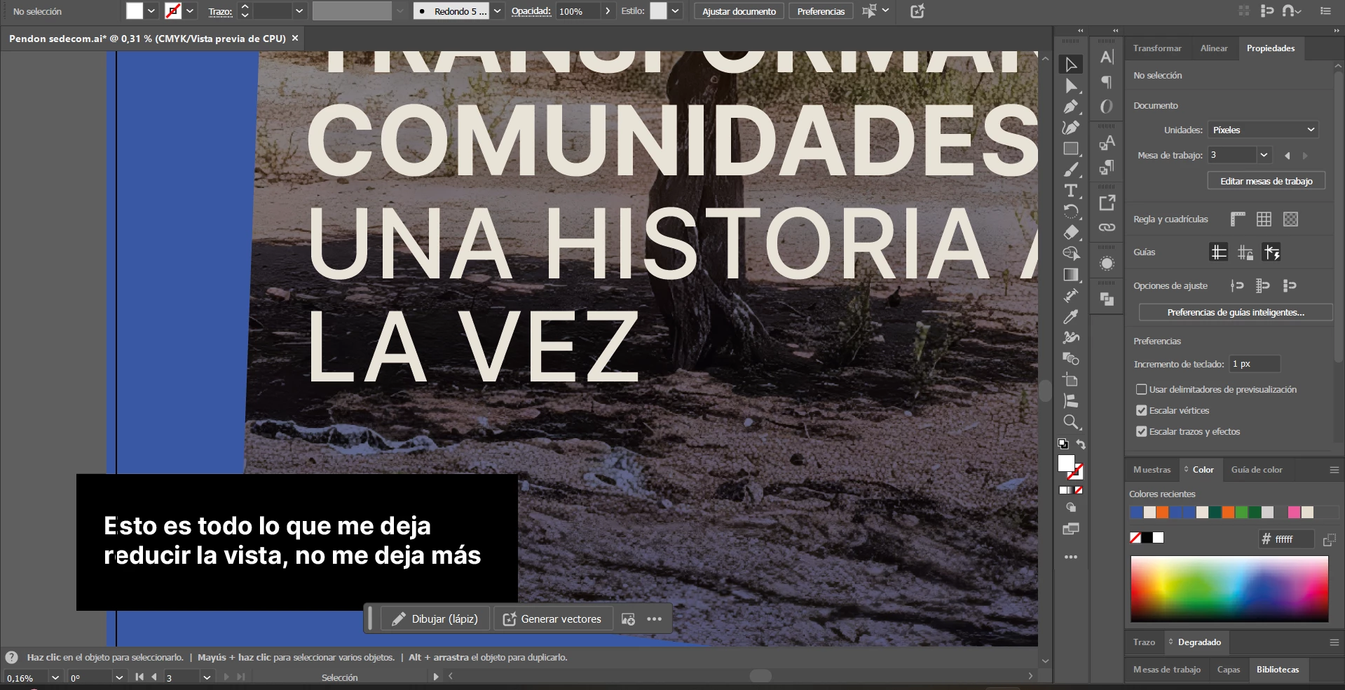1345x690 pixels.
Task: Select the Eraser tool
Action: 1071,233
